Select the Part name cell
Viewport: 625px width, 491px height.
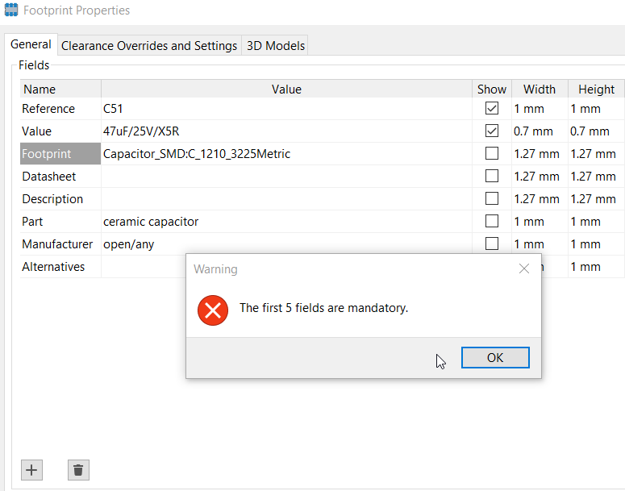(x=60, y=221)
